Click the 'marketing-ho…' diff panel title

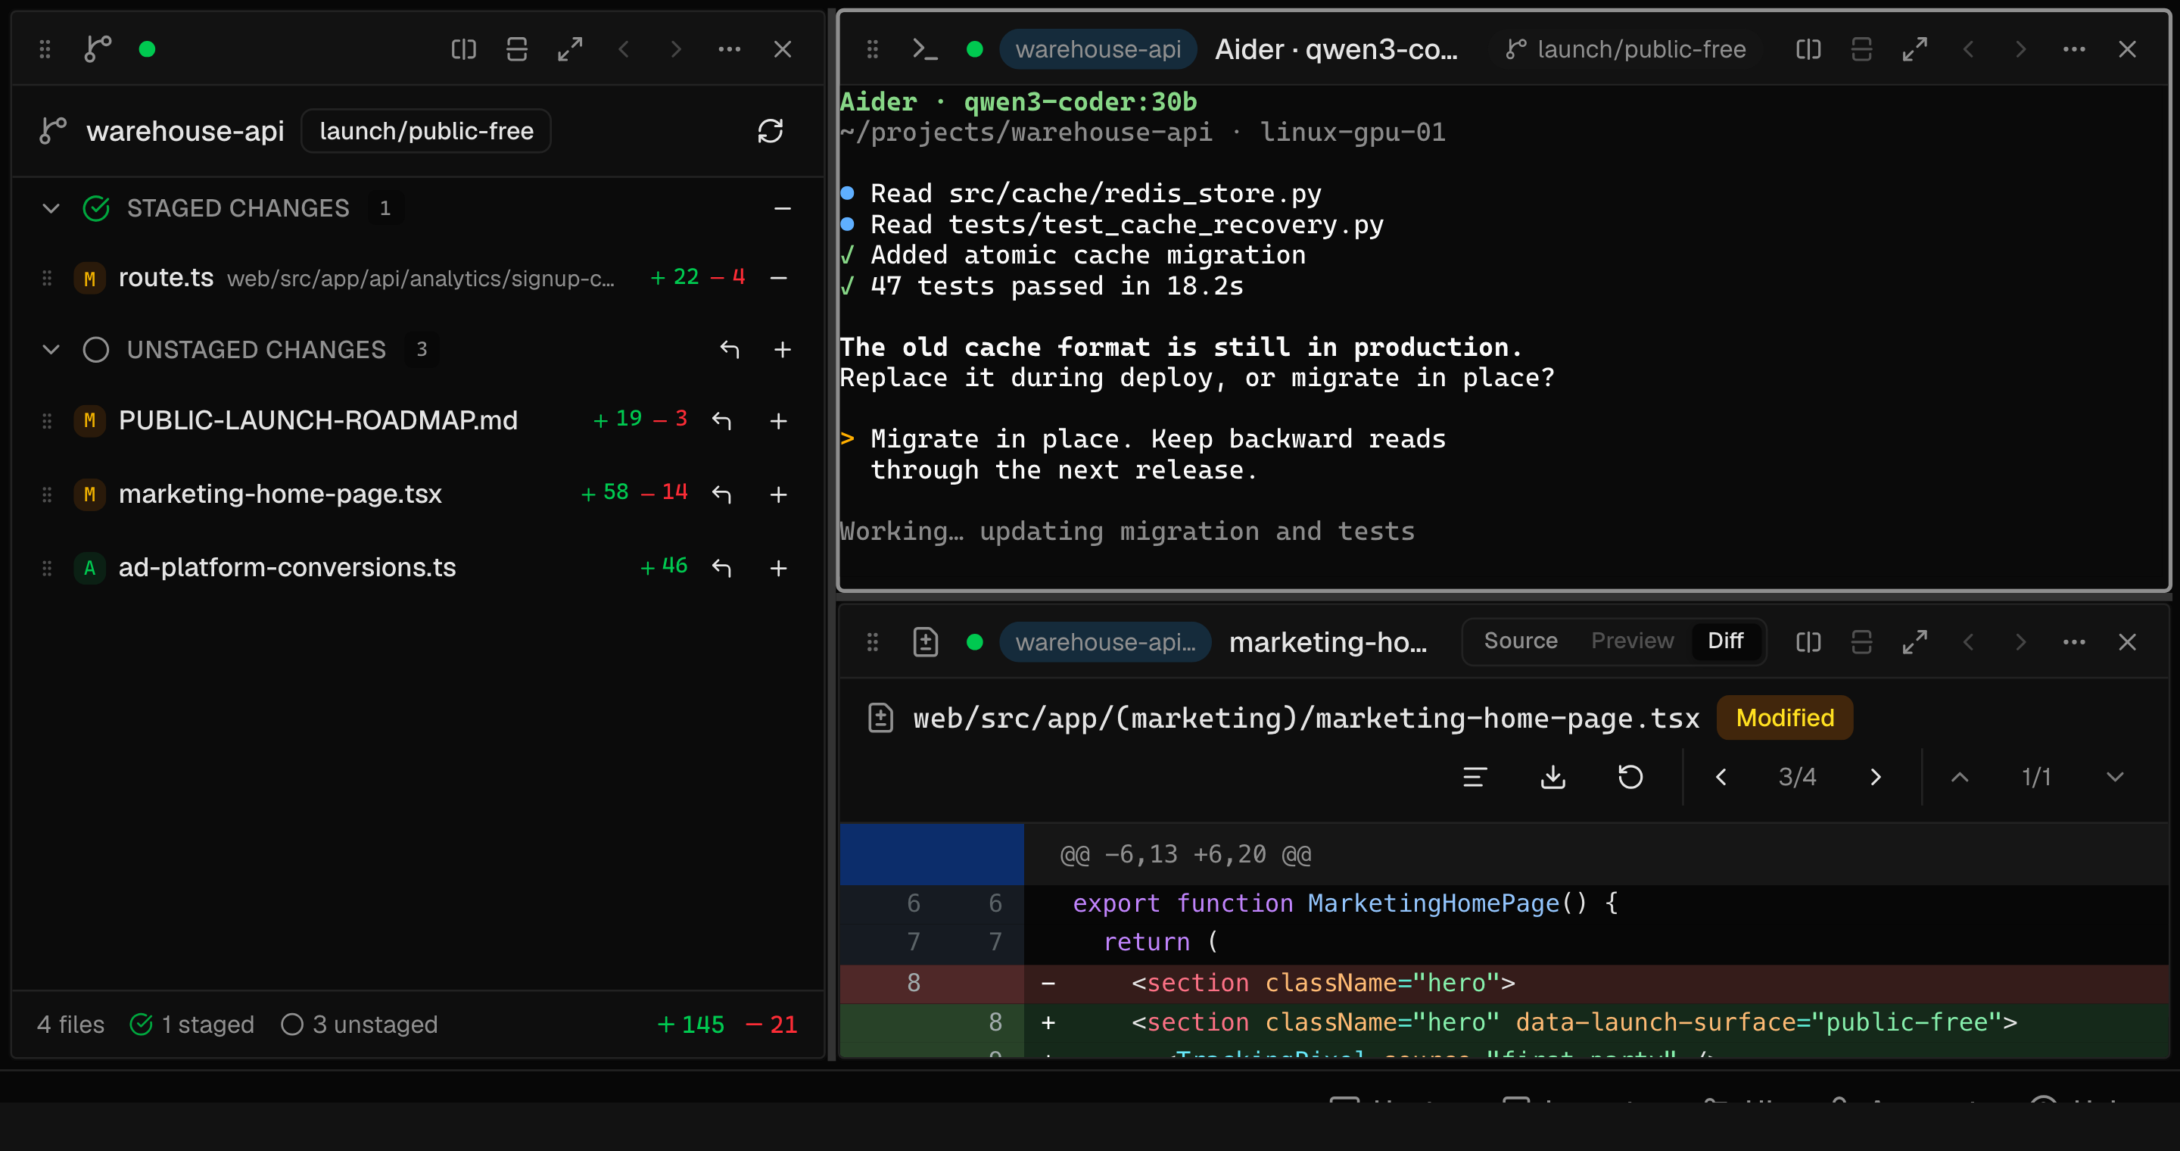point(1328,642)
